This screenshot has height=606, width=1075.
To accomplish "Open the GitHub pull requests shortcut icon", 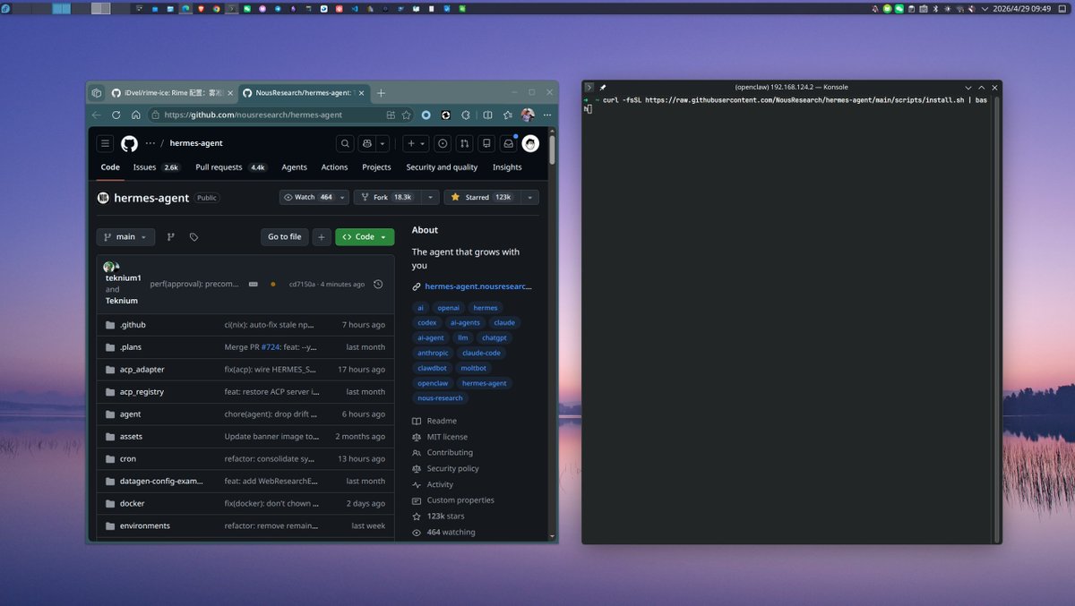I will 464,143.
